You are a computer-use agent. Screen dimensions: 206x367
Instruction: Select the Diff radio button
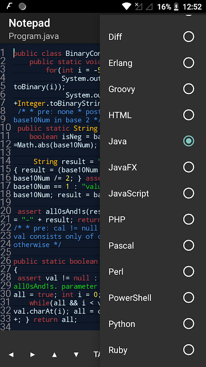click(x=189, y=37)
